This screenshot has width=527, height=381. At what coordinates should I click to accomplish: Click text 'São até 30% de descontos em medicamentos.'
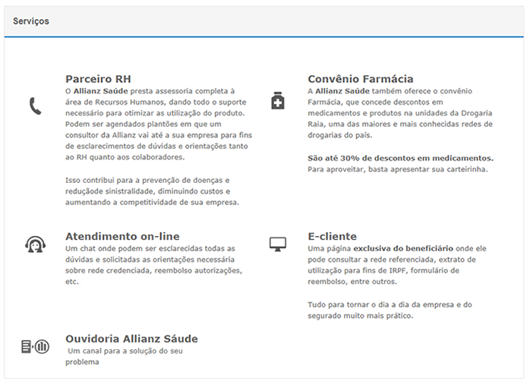coord(401,159)
